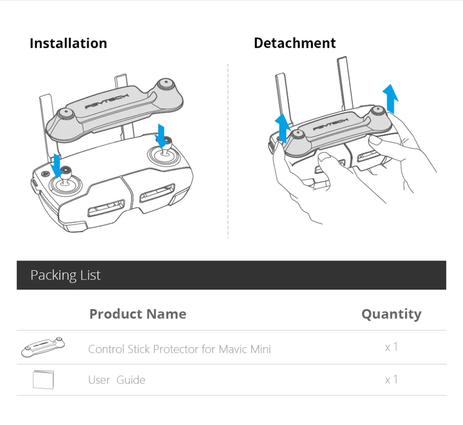The height and width of the screenshot is (425, 463).
Task: Click the x1 quantity for User Guide
Action: click(x=392, y=380)
